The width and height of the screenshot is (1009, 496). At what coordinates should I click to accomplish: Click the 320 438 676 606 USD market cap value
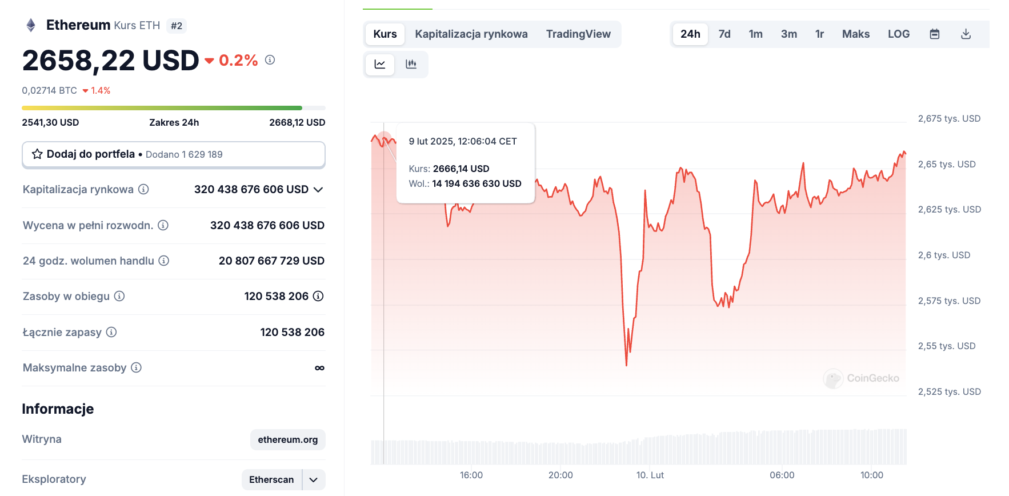coord(251,190)
